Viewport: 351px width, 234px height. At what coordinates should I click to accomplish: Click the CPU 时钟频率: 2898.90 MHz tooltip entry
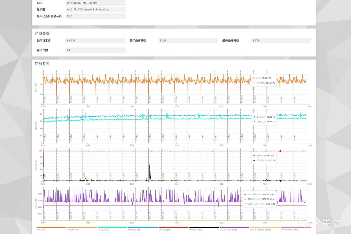(259, 194)
